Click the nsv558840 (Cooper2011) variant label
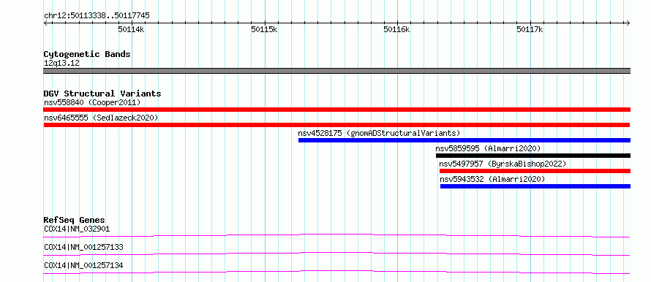This screenshot has height=282, width=651. point(92,102)
